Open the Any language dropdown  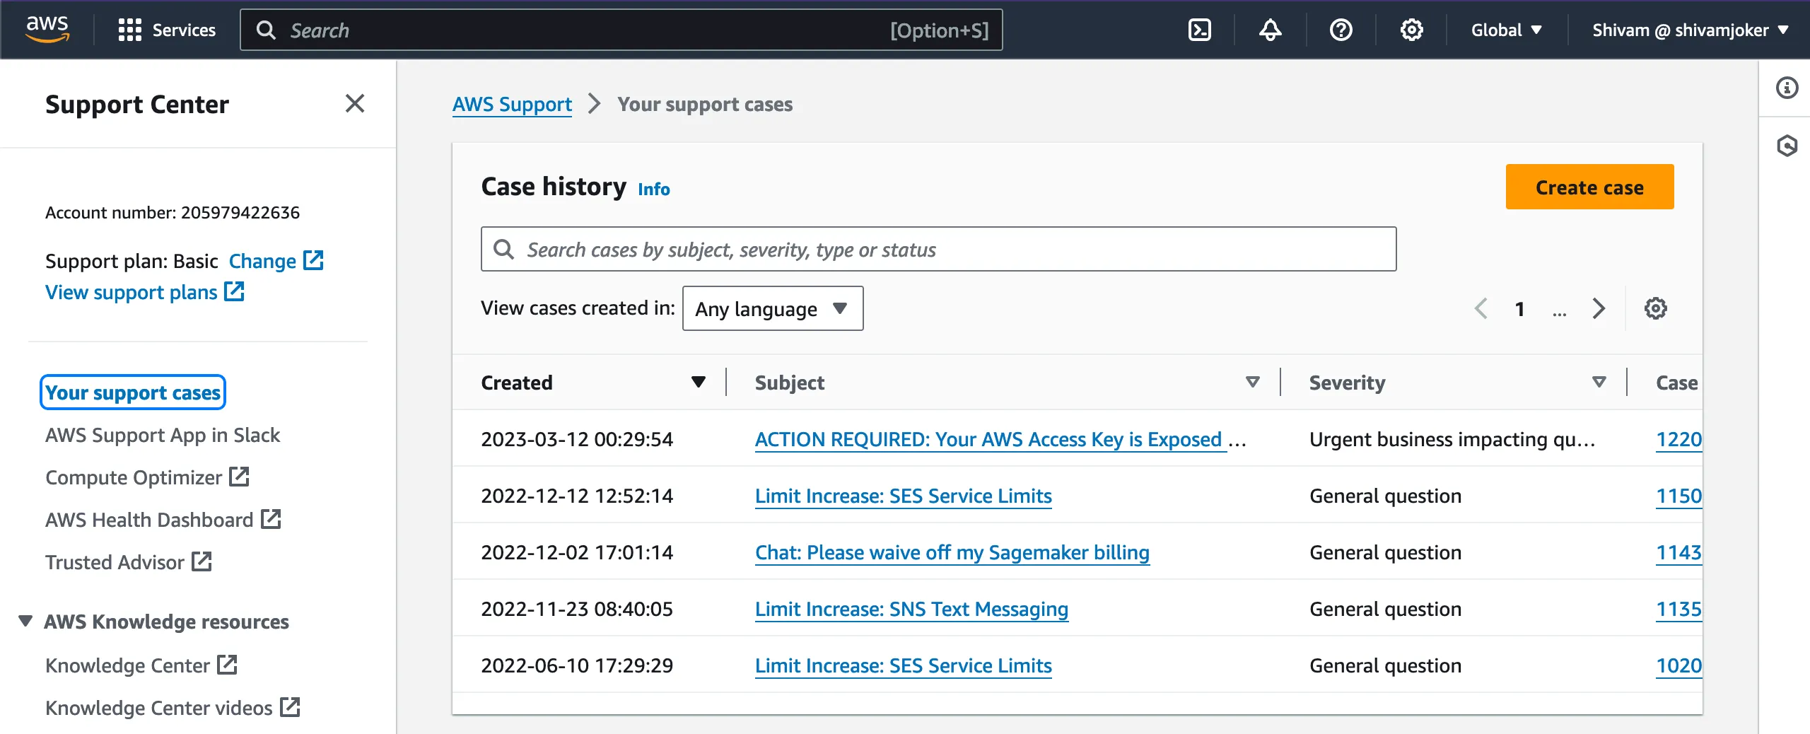(772, 308)
